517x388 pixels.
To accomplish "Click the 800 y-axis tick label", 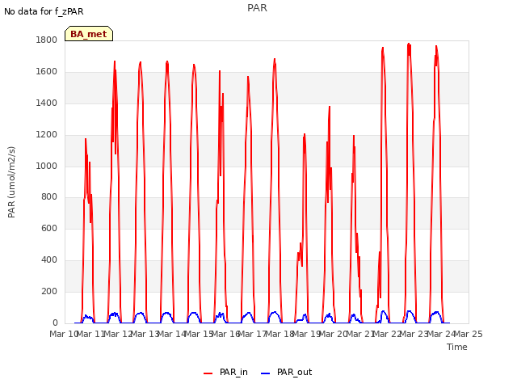I will pos(49,197).
